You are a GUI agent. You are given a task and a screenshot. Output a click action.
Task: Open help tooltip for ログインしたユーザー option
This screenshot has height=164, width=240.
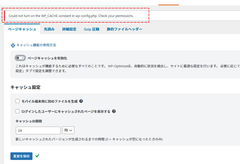click(x=114, y=111)
